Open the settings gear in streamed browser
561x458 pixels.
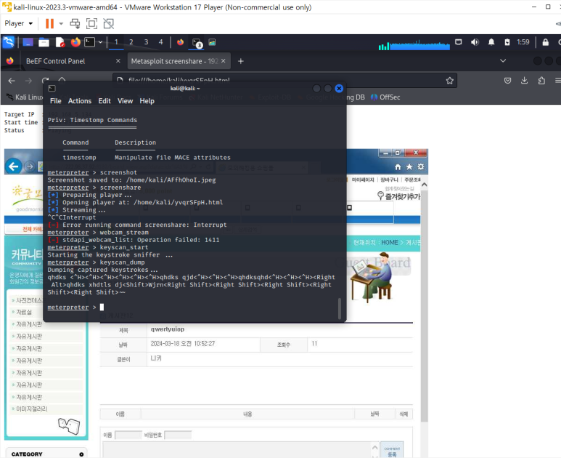(x=421, y=166)
